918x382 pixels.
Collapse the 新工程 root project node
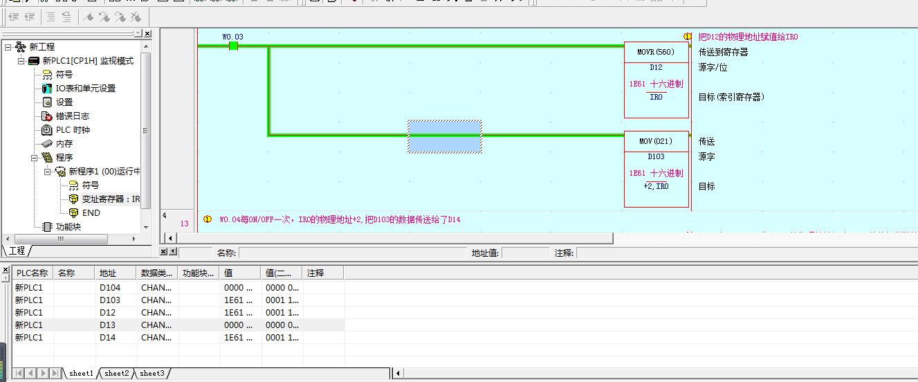tap(8, 47)
